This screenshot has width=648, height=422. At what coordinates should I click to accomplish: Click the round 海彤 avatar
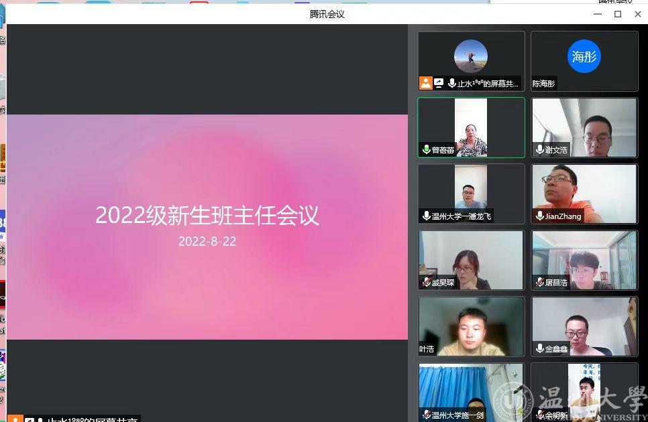[x=584, y=57]
